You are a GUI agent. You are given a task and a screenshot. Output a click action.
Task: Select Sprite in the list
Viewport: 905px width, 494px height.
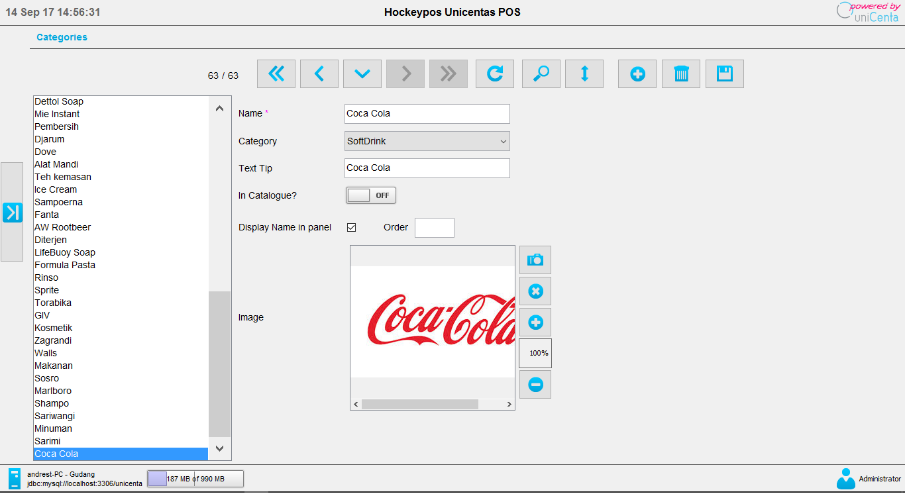click(x=121, y=290)
